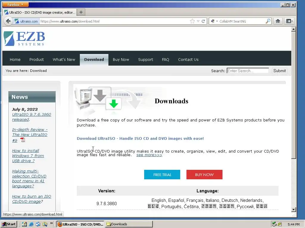Screen dimensions: 305x228
Task: Expand the quick launch overflow chevron
Action: 51,223
